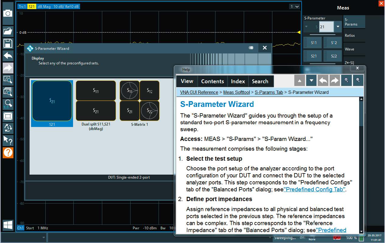
Task: Click the undo arrow icon
Action: pyautogui.click(x=8, y=56)
